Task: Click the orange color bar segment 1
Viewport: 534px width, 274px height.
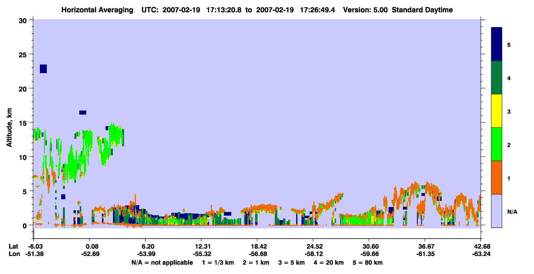Action: [x=497, y=177]
